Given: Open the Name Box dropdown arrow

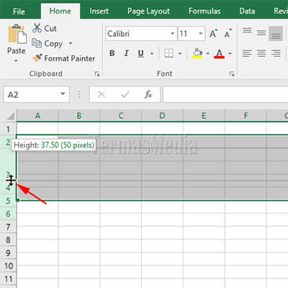Looking at the screenshot, I should tap(63, 94).
